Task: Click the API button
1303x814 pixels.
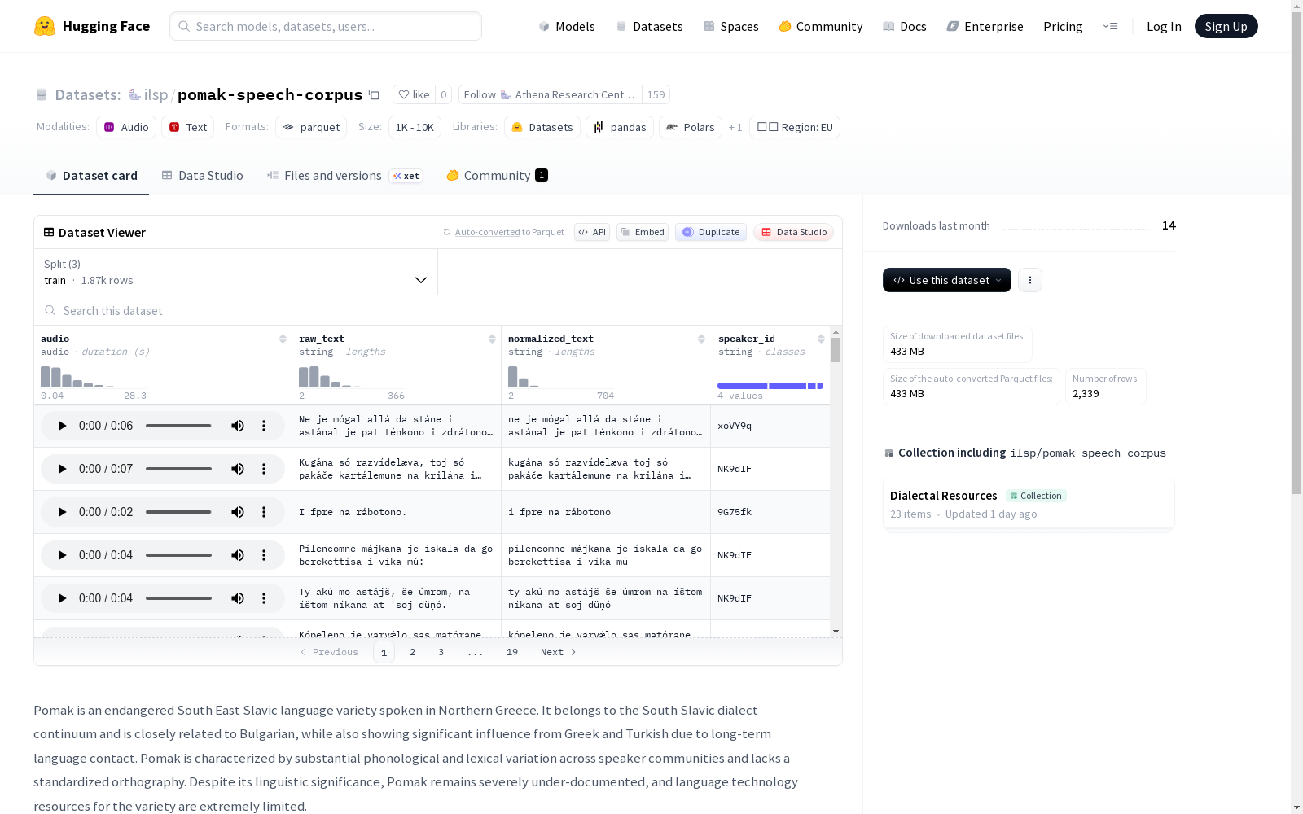Action: point(592,232)
